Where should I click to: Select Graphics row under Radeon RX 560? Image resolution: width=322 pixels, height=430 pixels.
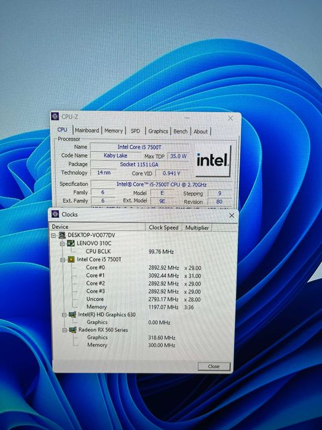coord(98,337)
